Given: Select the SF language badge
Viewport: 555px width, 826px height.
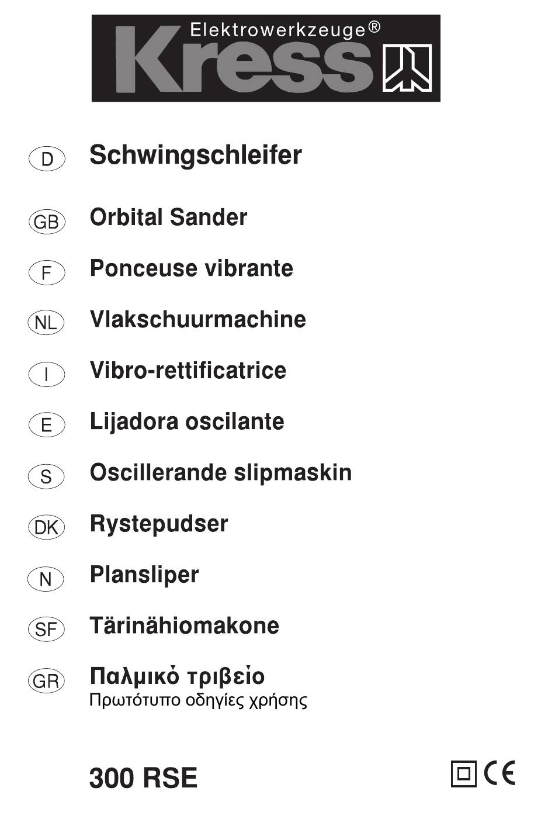Looking at the screenshot, I should pos(46,630).
